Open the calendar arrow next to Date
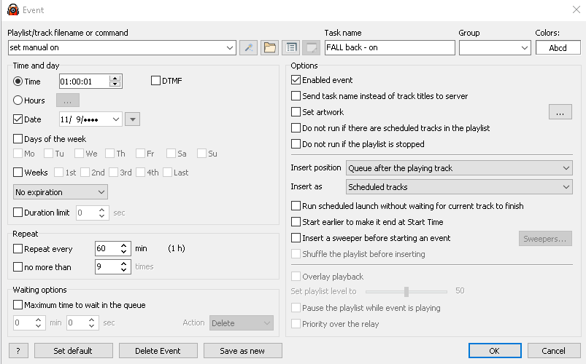 [133, 119]
